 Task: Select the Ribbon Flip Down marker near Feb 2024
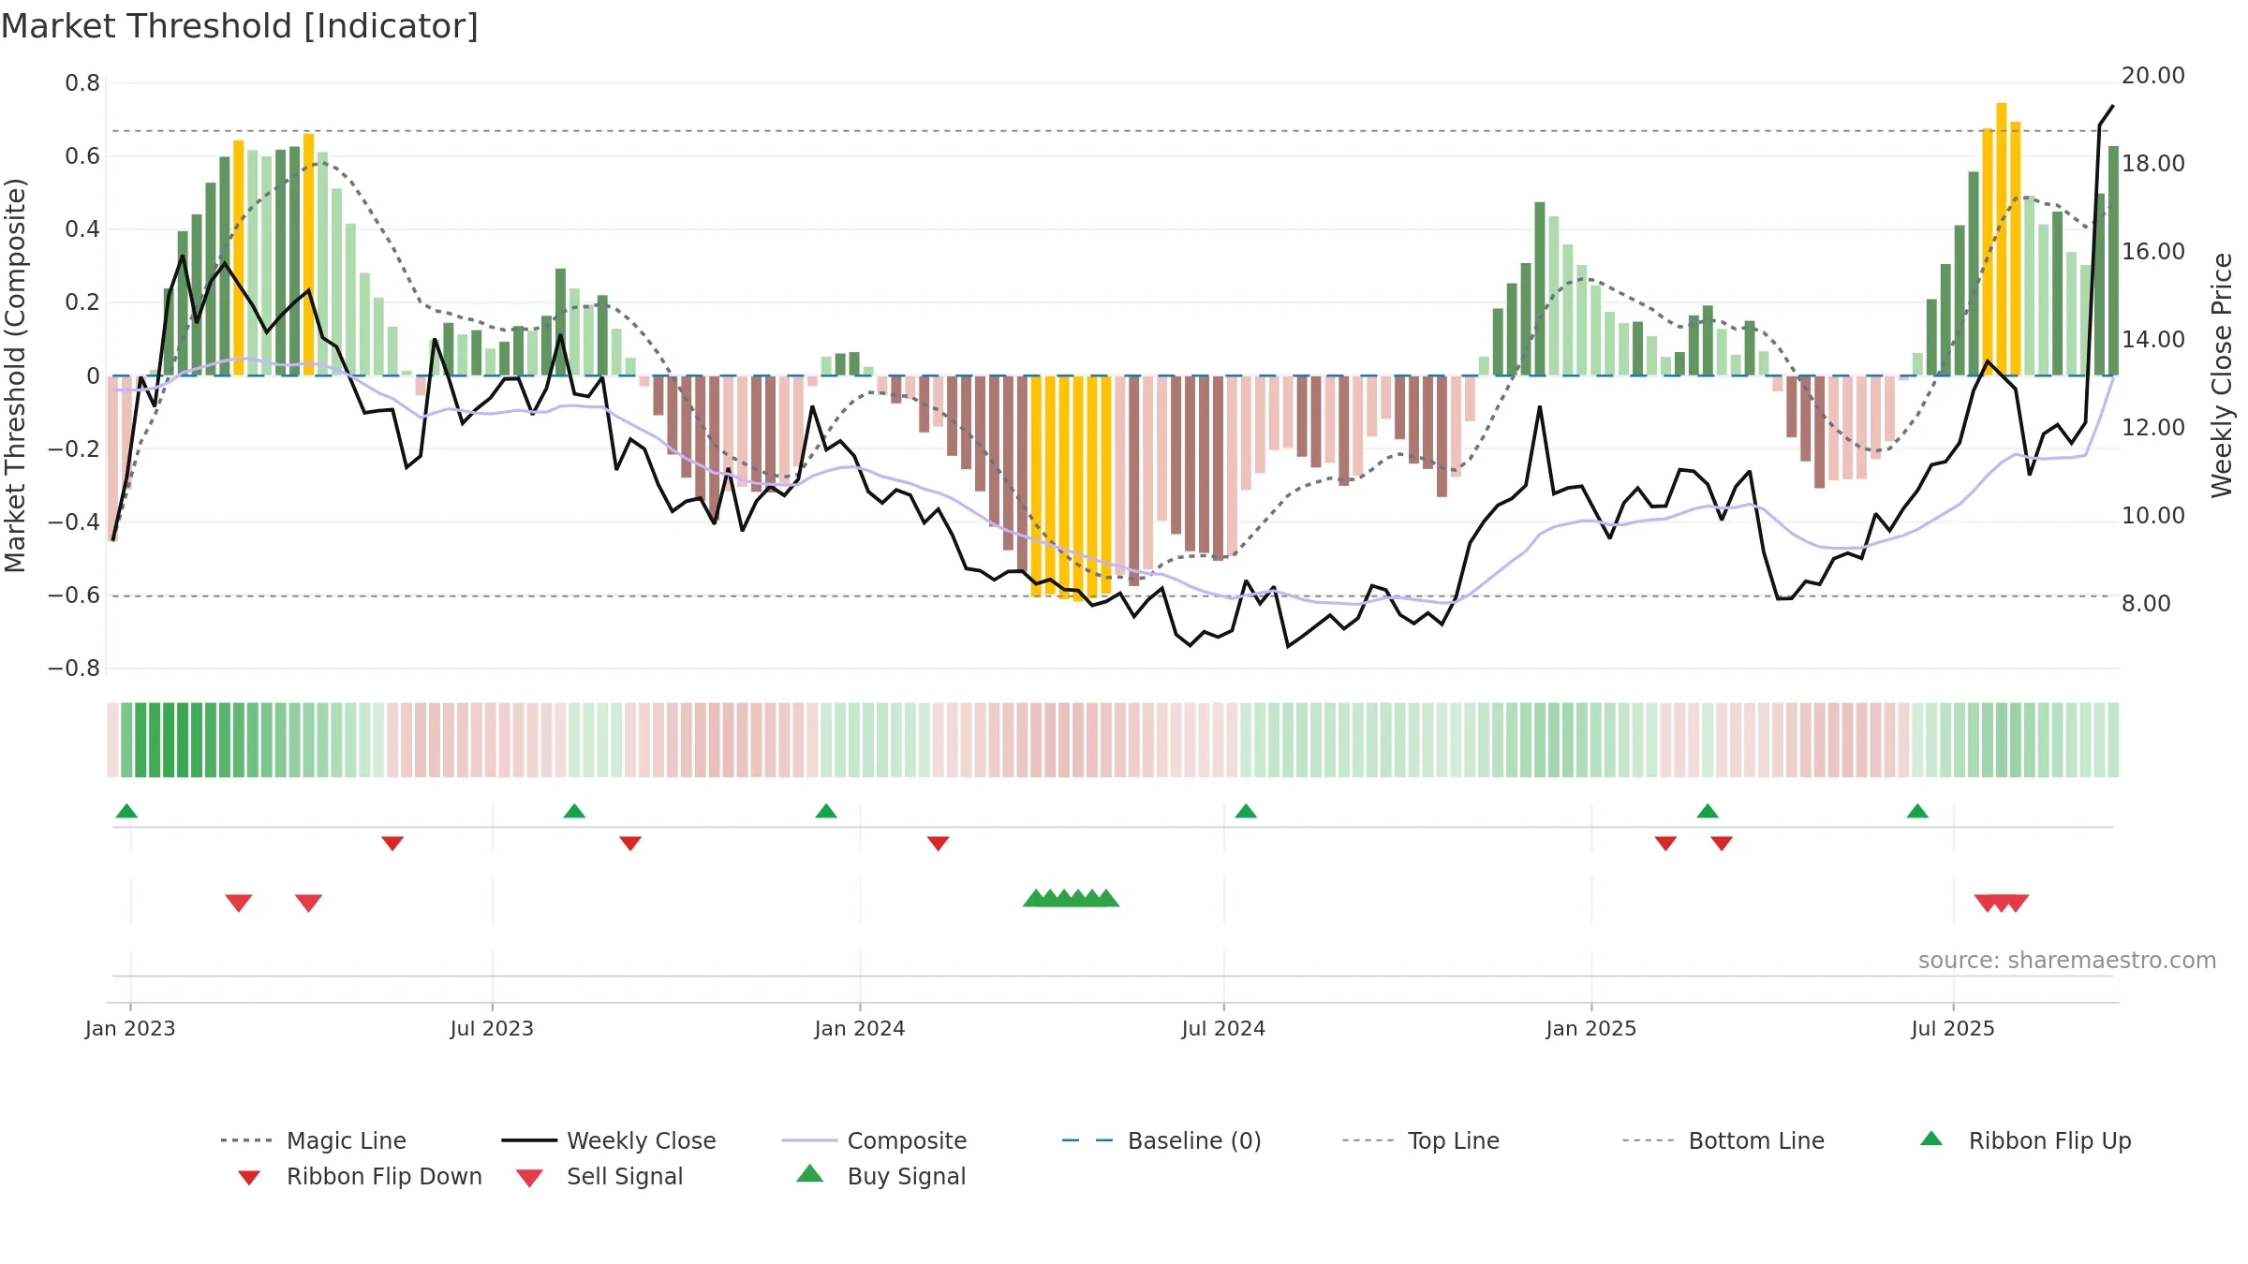click(x=939, y=844)
